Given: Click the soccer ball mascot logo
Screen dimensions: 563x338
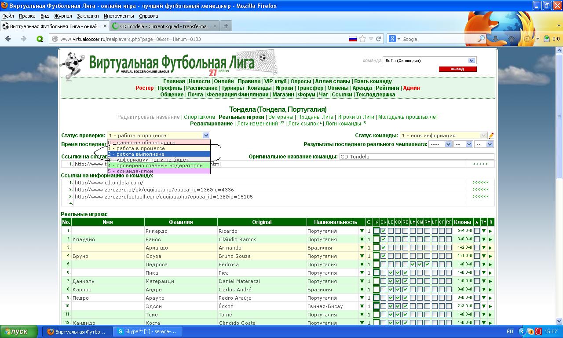Looking at the screenshot, I should pyautogui.click(x=73, y=65).
